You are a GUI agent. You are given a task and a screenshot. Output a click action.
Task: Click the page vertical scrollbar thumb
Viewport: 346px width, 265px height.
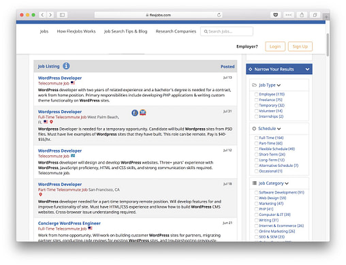[x=328, y=45]
